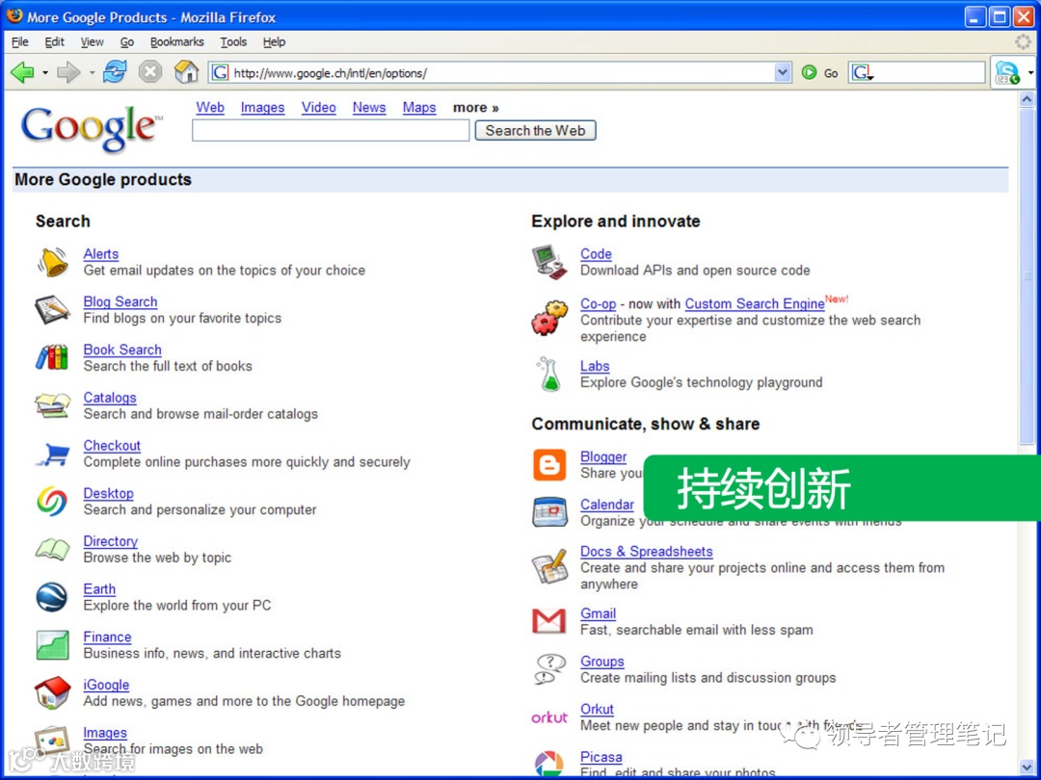Click the Groups speech-bubbles icon
This screenshot has width=1041, height=780.
tap(550, 668)
